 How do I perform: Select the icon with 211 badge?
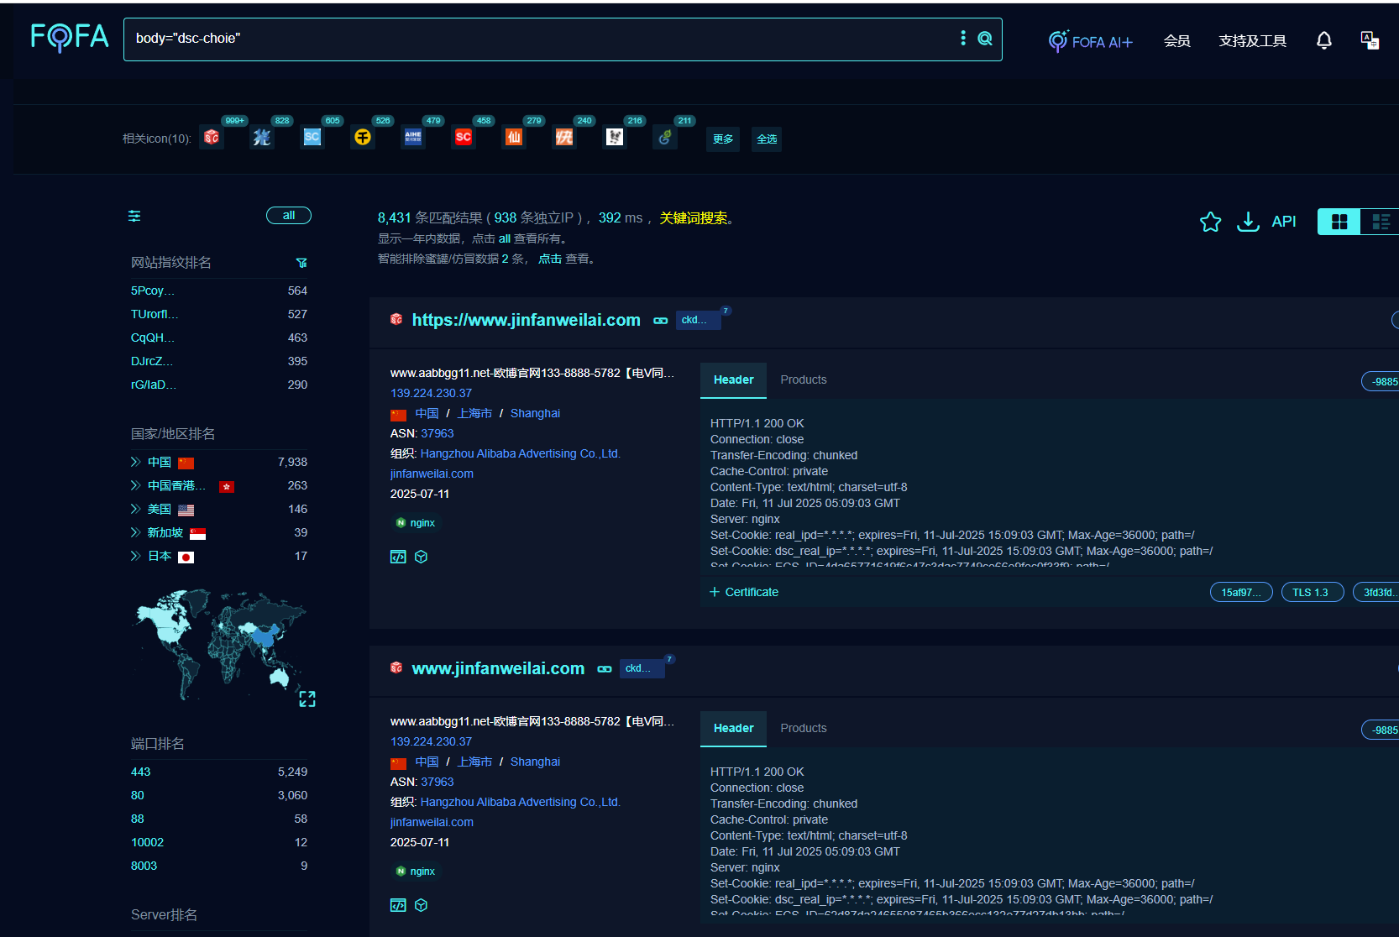pos(665,137)
